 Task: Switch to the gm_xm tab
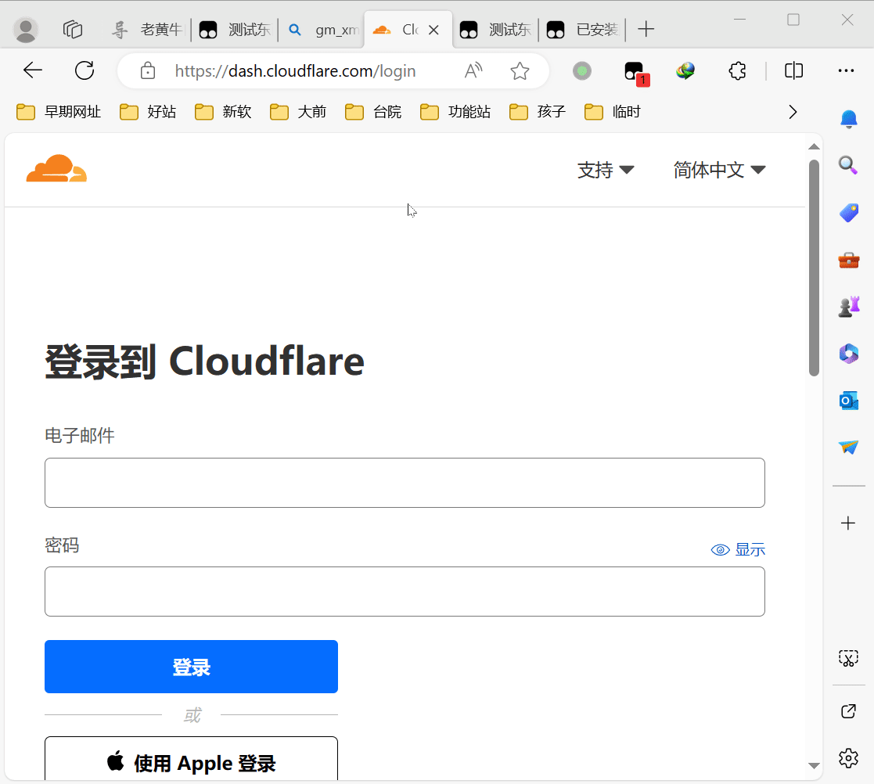323,30
